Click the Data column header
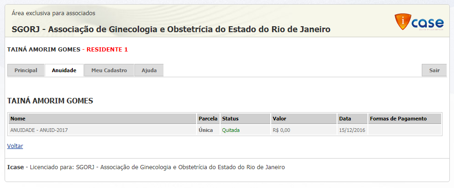This screenshot has width=454, height=188. coord(345,119)
